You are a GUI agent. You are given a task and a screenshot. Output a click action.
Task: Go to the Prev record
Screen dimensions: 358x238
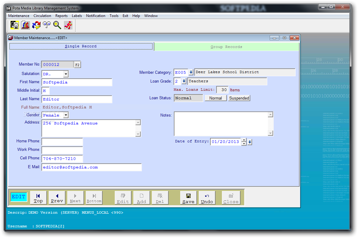(57, 198)
